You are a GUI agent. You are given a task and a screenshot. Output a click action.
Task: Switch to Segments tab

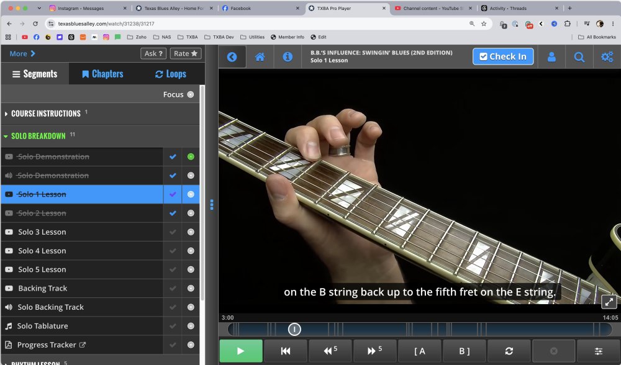click(x=35, y=74)
